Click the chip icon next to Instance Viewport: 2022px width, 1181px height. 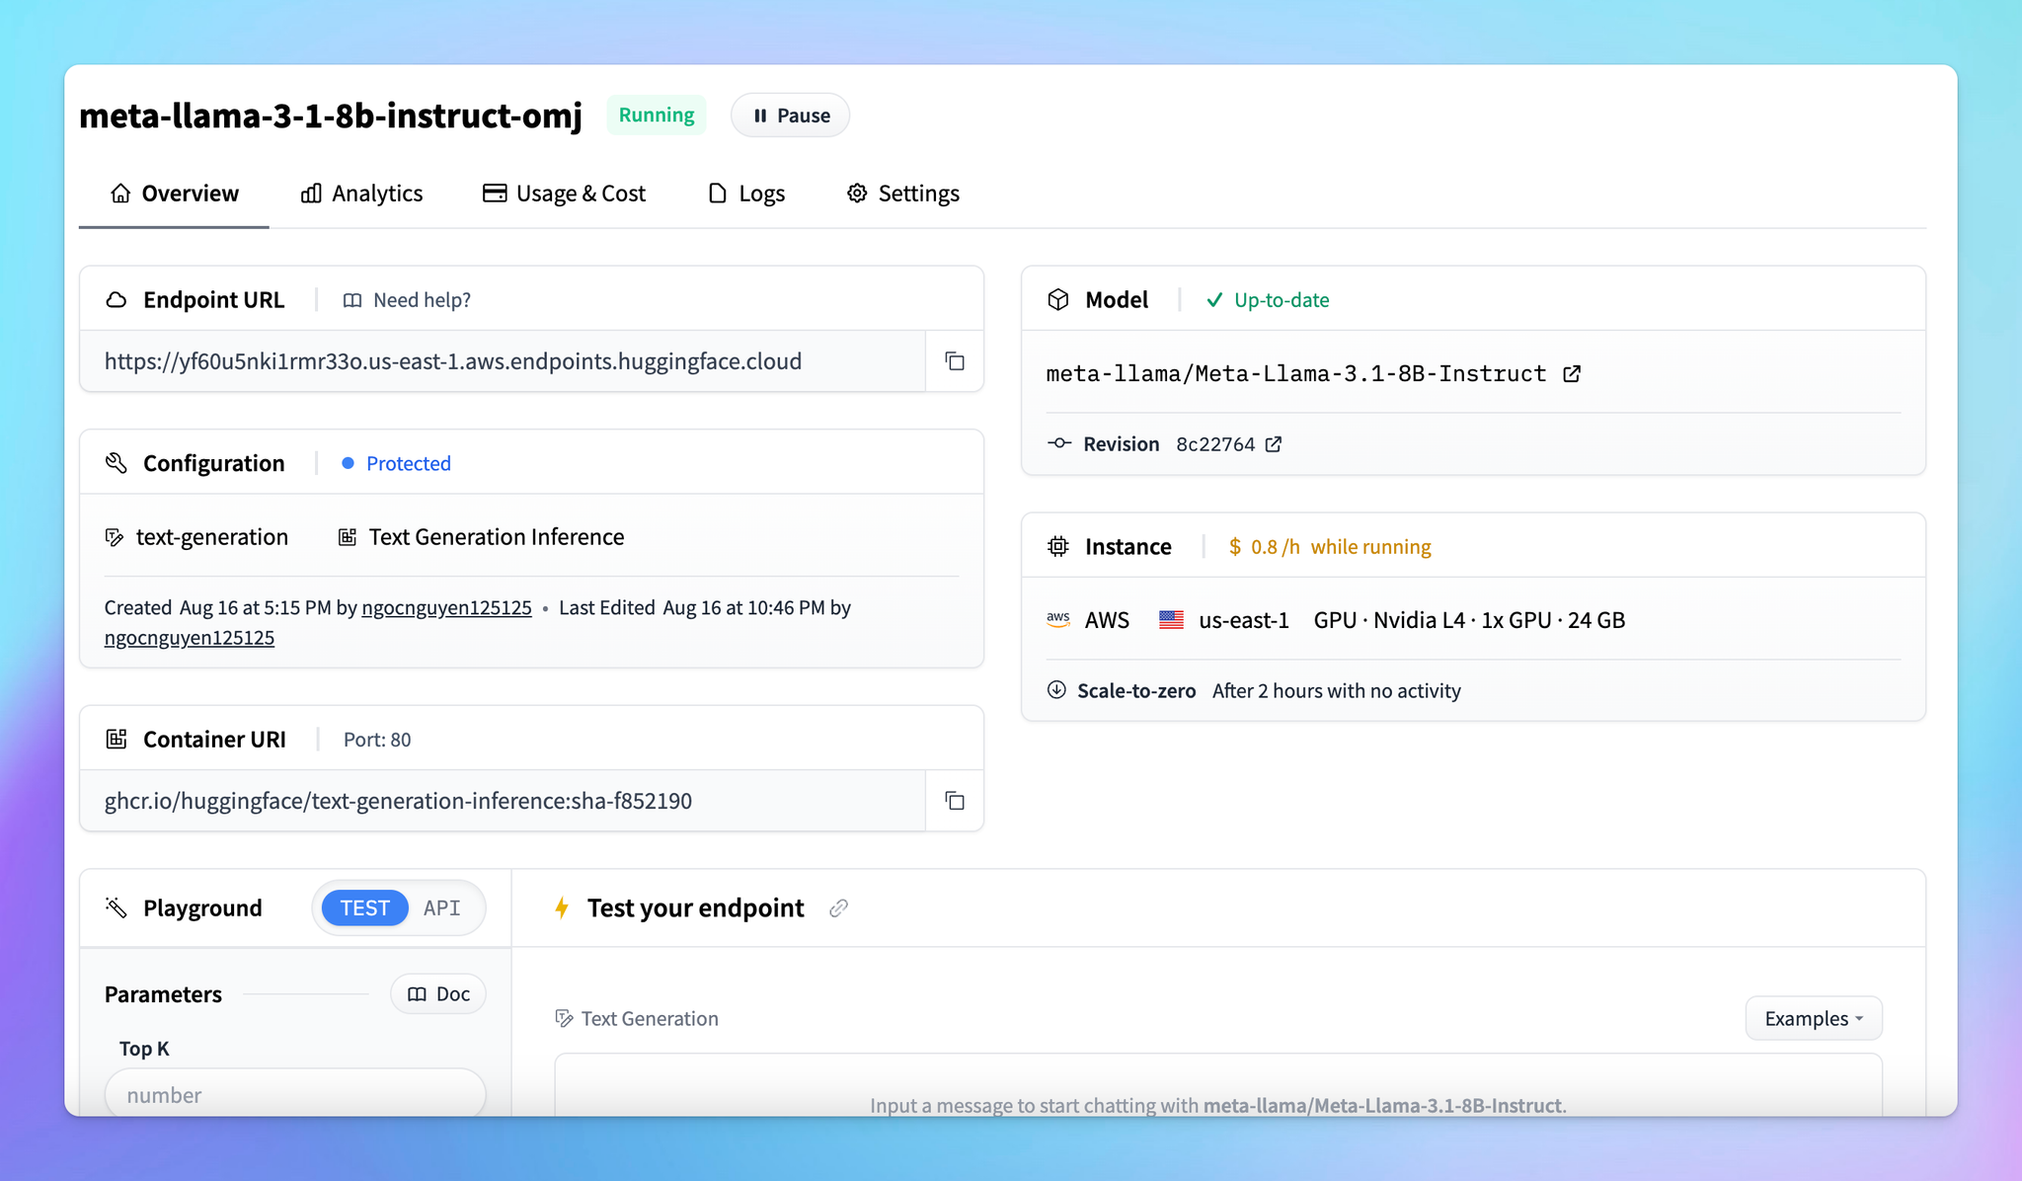coord(1058,547)
